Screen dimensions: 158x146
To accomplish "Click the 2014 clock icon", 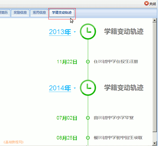I will point(88,88).
